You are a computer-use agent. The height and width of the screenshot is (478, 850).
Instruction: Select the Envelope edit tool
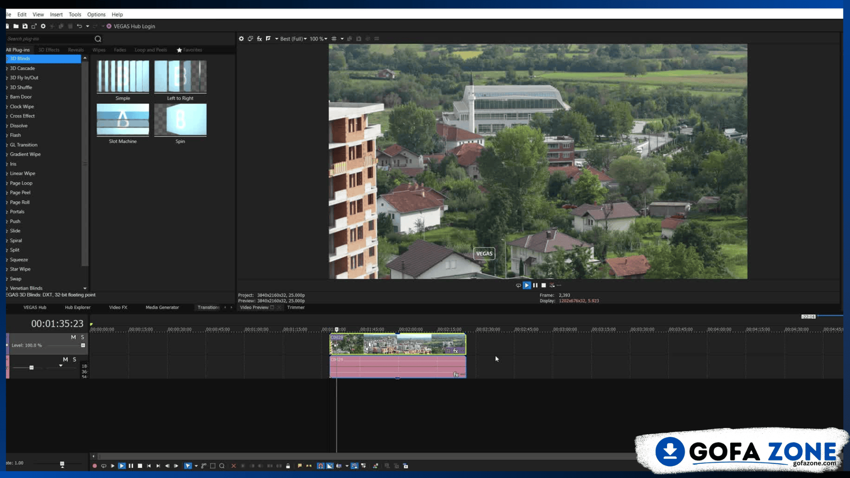coord(204,466)
